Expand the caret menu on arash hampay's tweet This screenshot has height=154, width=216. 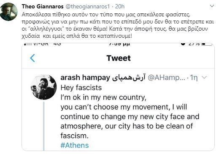pyautogui.click(x=204, y=77)
